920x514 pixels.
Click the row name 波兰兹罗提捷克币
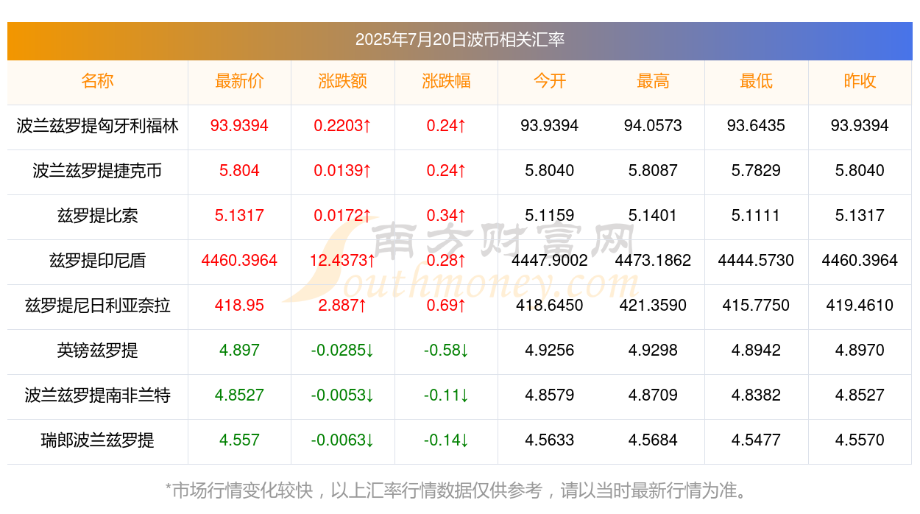click(98, 171)
